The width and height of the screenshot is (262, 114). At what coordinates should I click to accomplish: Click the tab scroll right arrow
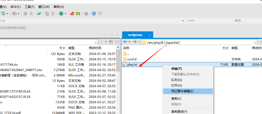(x=117, y=35)
